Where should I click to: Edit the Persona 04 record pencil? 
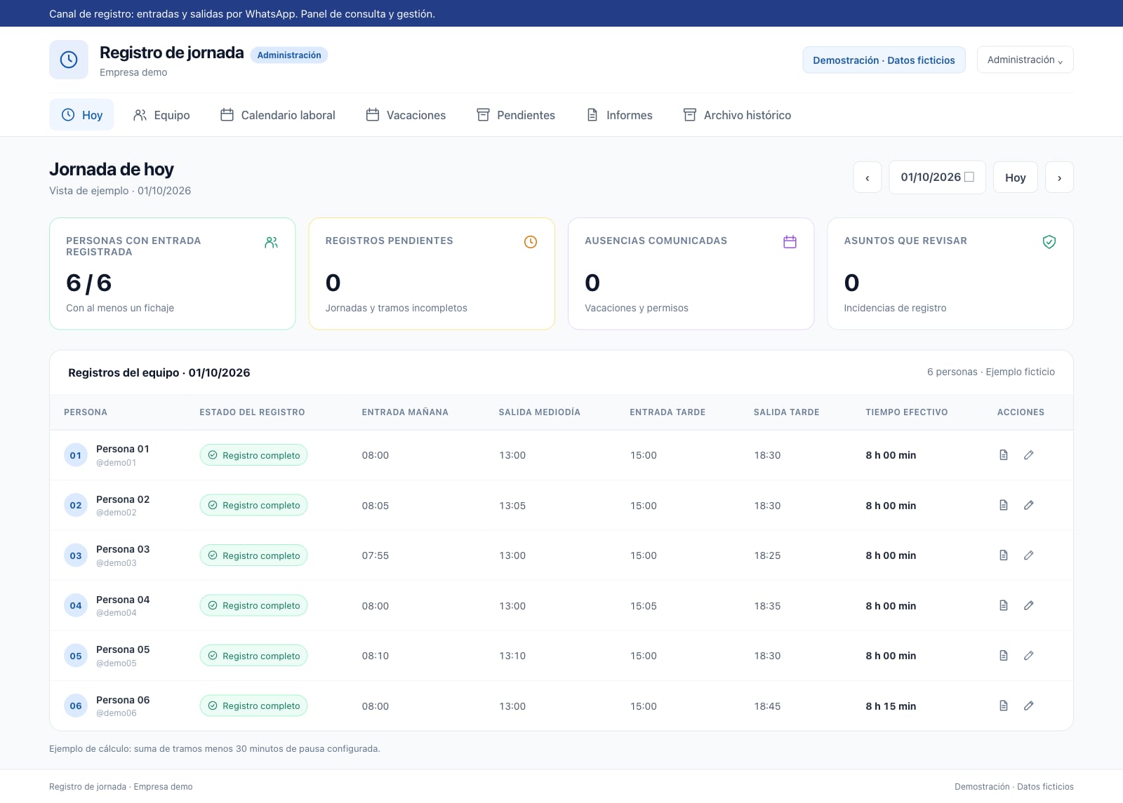tap(1029, 605)
